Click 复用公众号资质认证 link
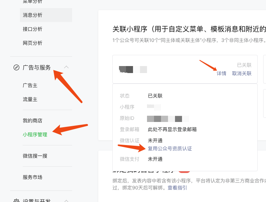Image resolution: width=266 pixels, height=202 pixels. tap(170, 149)
